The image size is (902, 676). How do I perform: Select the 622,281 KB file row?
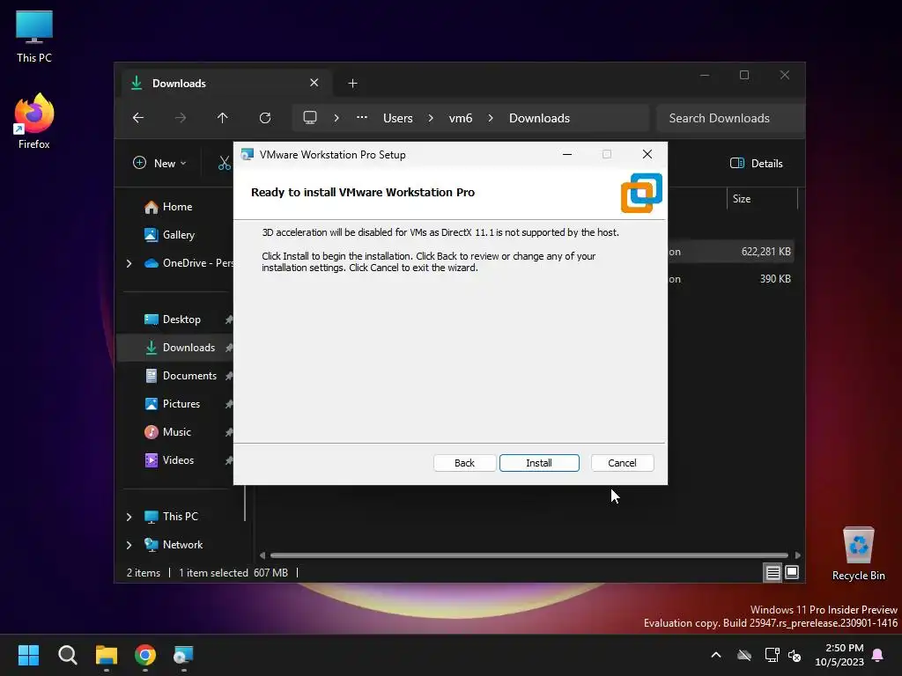click(x=730, y=252)
